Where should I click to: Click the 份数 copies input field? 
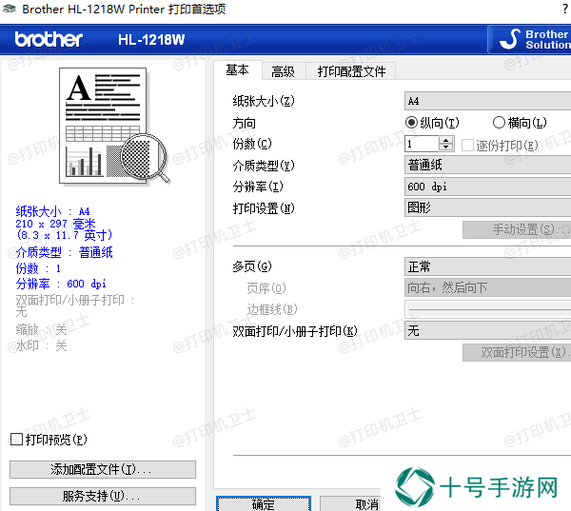pos(422,144)
